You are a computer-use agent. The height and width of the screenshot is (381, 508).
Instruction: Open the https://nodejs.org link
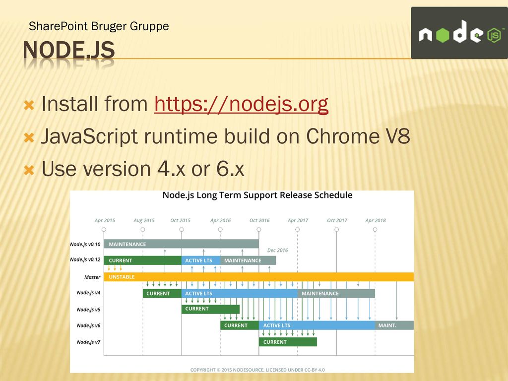pyautogui.click(x=242, y=104)
